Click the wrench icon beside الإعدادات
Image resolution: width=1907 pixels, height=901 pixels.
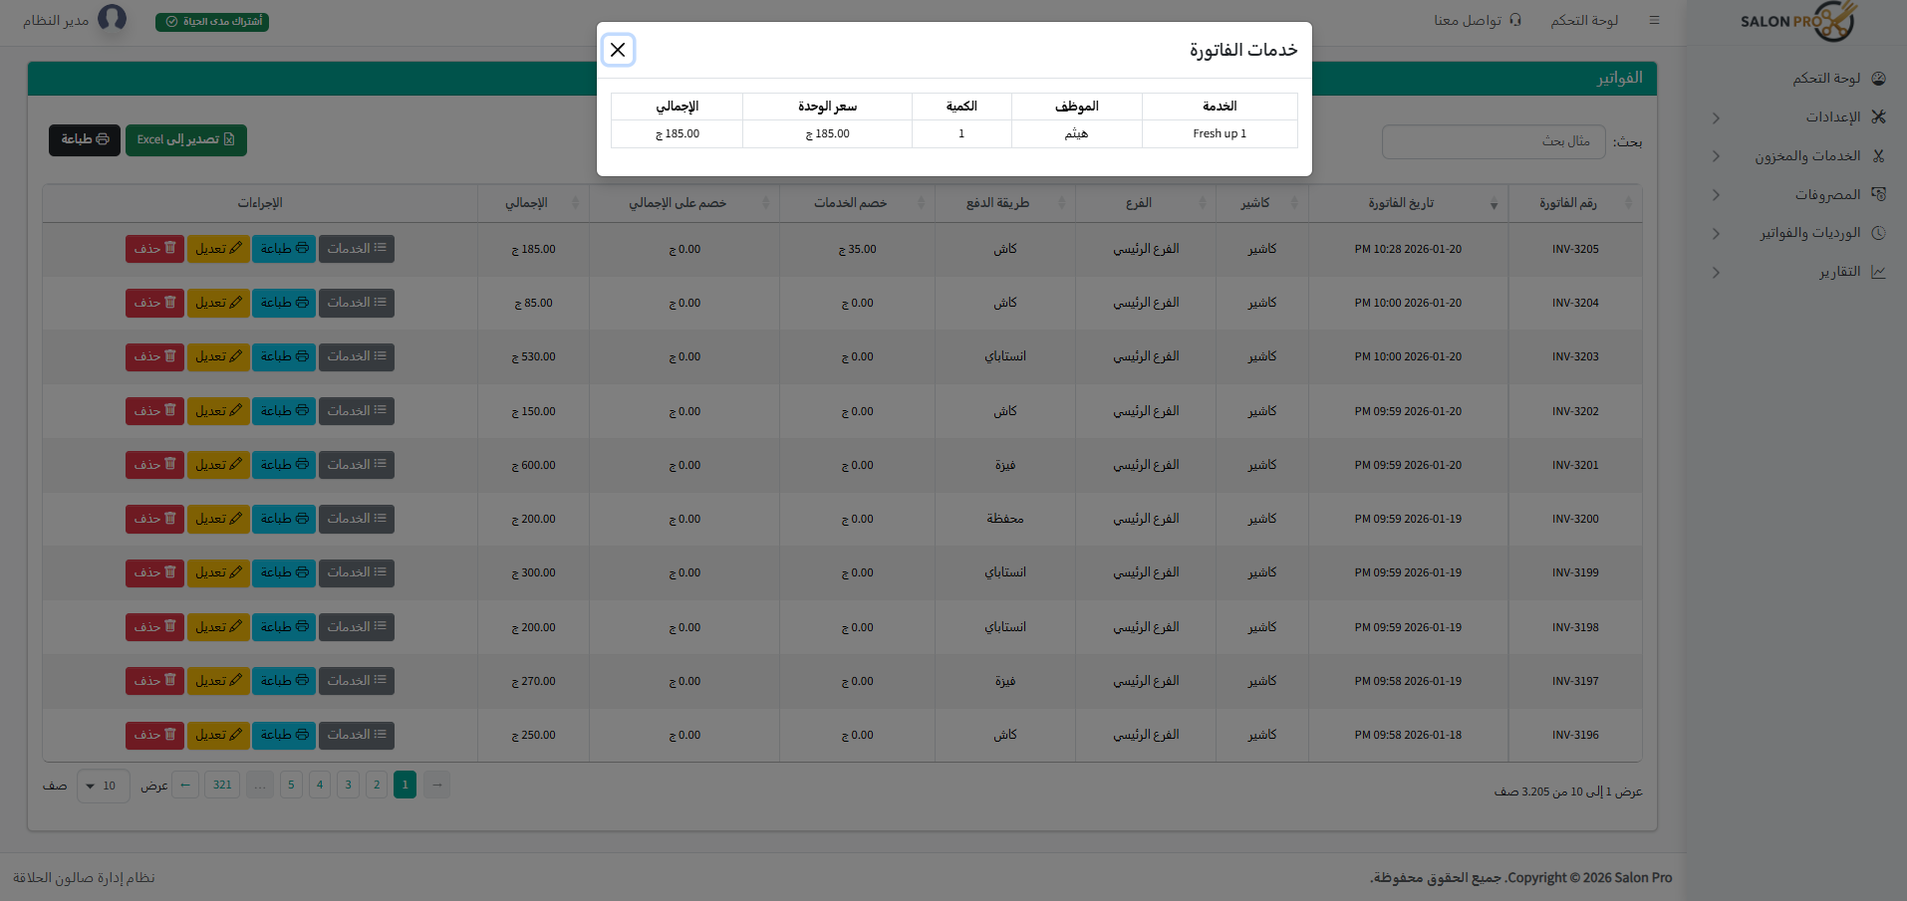coord(1879,116)
